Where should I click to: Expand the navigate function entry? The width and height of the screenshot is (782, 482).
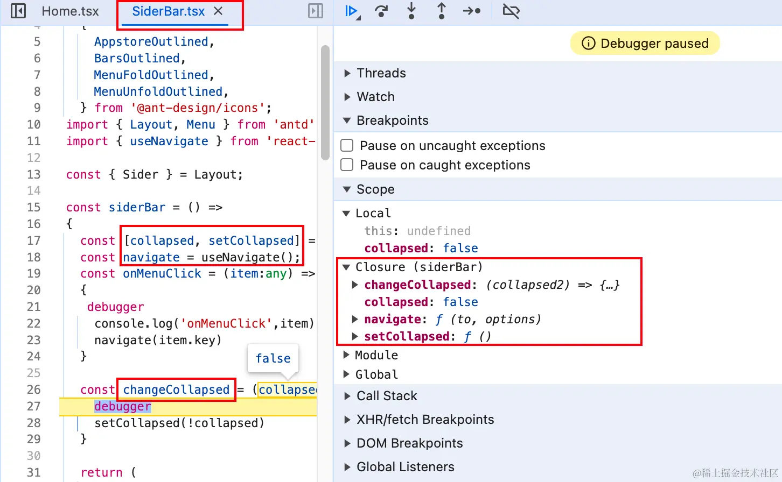[355, 319]
